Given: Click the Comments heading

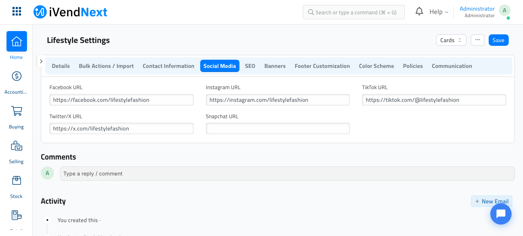Looking at the screenshot, I should pos(58,157).
